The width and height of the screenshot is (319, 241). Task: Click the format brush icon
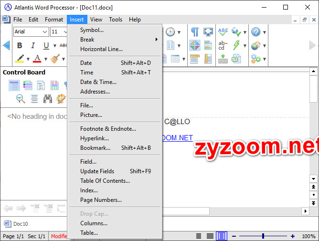tap(55, 59)
